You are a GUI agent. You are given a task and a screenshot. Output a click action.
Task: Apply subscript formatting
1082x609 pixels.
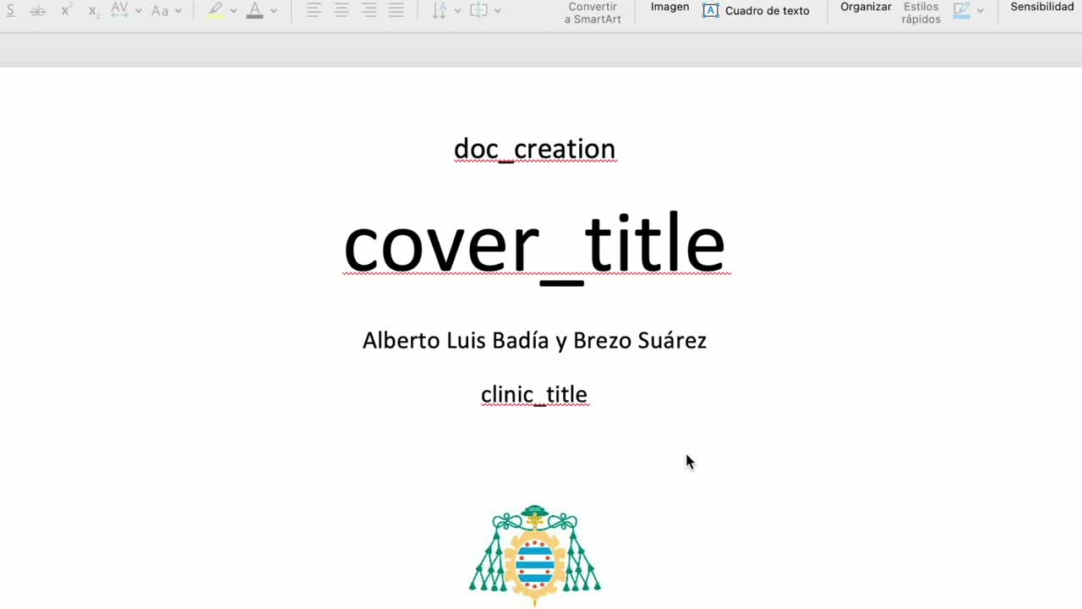click(93, 11)
